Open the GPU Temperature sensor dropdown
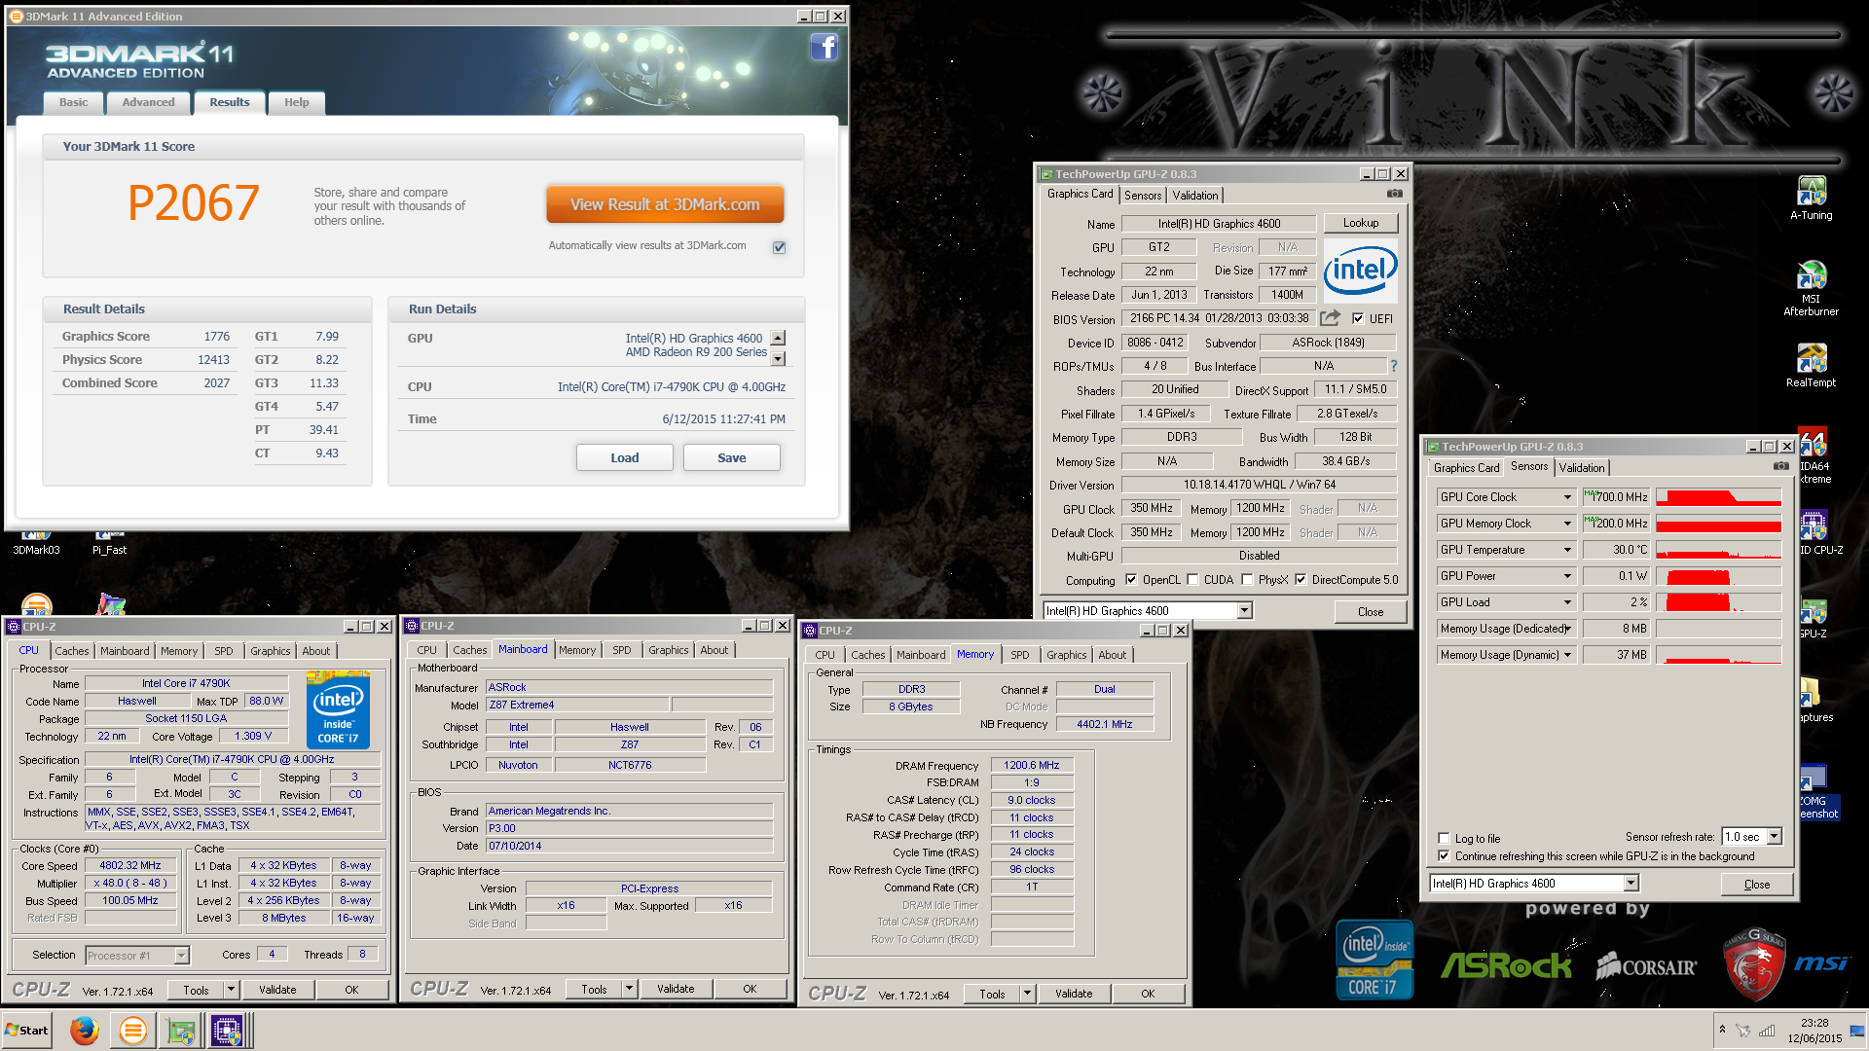1869x1051 pixels. [x=1566, y=550]
